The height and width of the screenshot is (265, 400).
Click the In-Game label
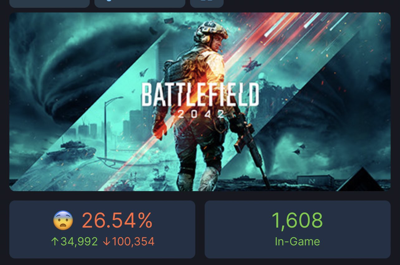(x=297, y=241)
